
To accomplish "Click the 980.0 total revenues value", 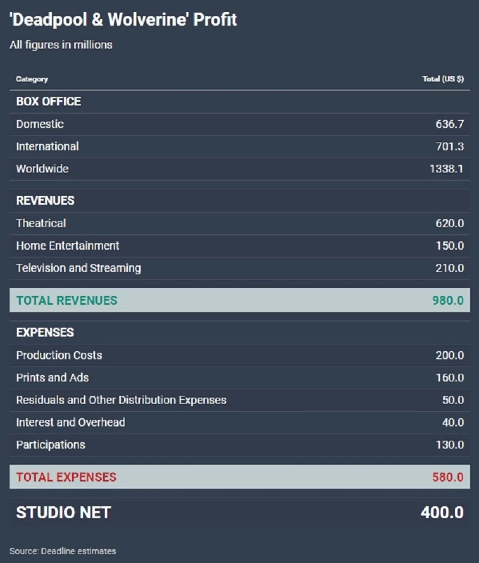I will click(448, 301).
